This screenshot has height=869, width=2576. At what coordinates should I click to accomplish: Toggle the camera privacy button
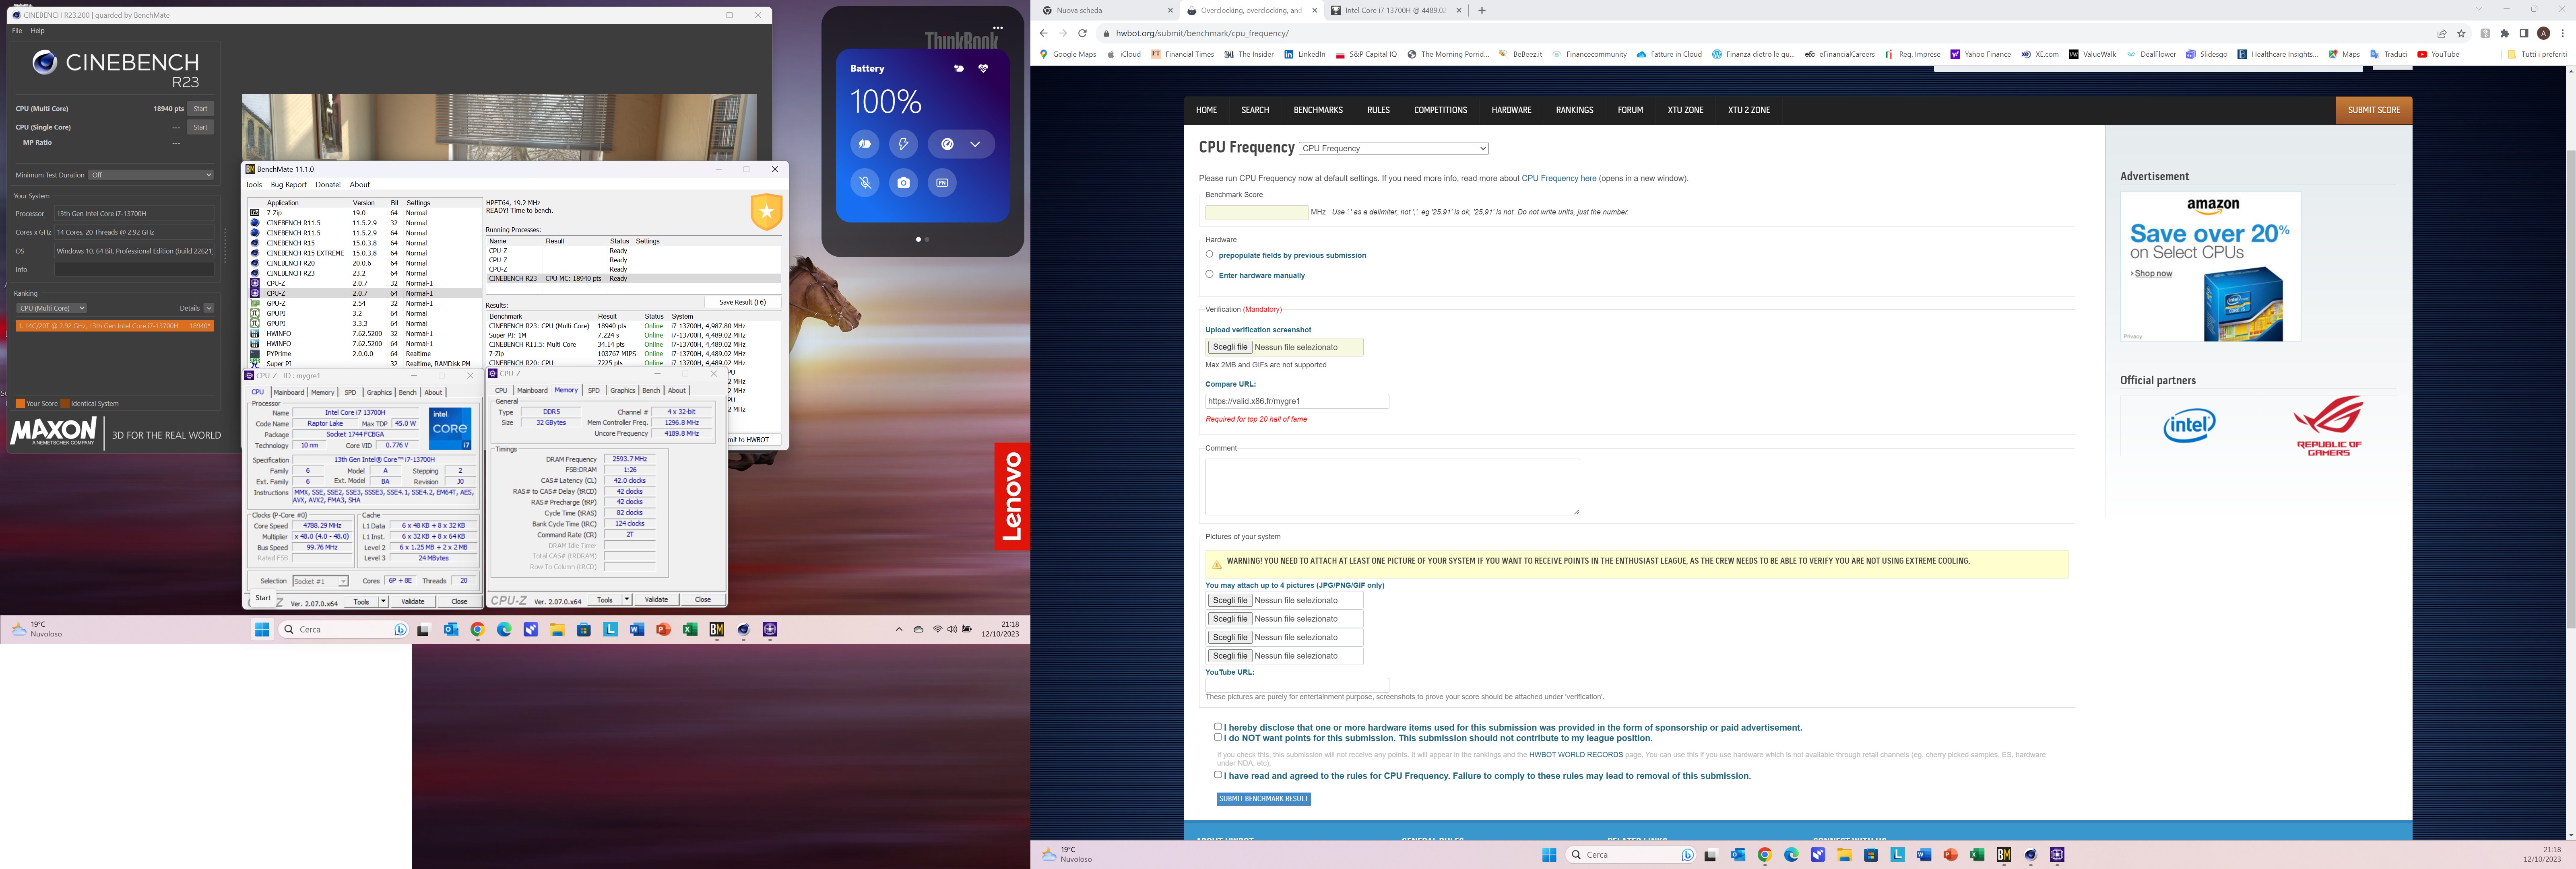(x=903, y=183)
